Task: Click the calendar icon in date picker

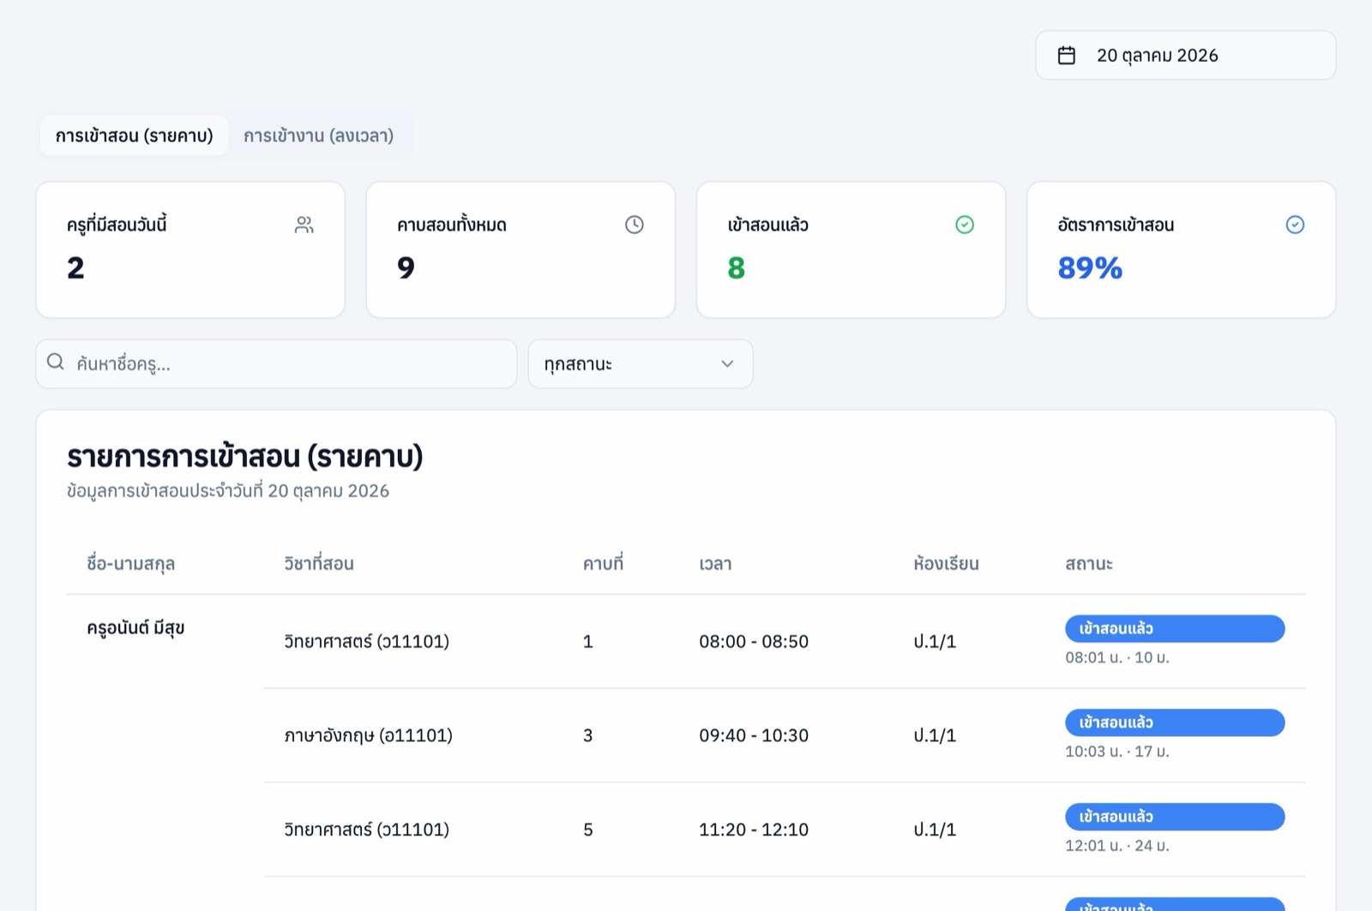Action: [1066, 56]
